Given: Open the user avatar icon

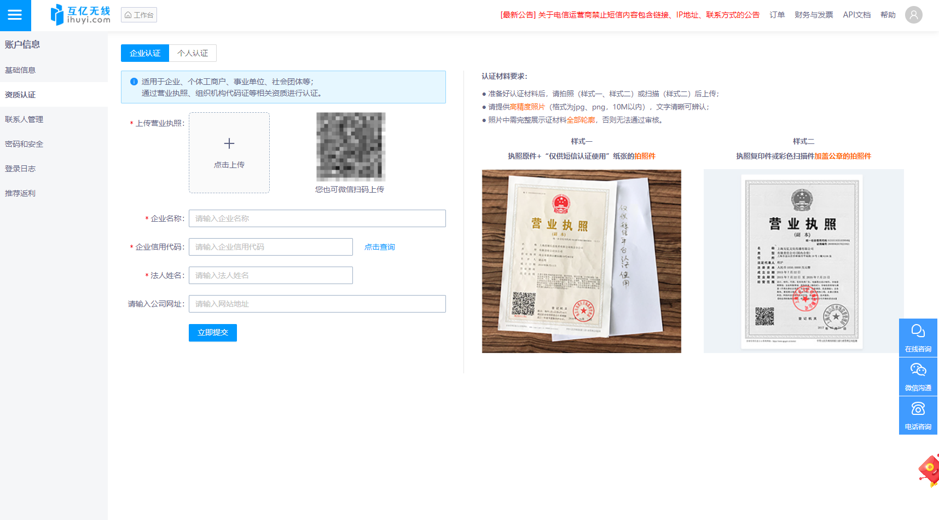Looking at the screenshot, I should click(x=913, y=15).
